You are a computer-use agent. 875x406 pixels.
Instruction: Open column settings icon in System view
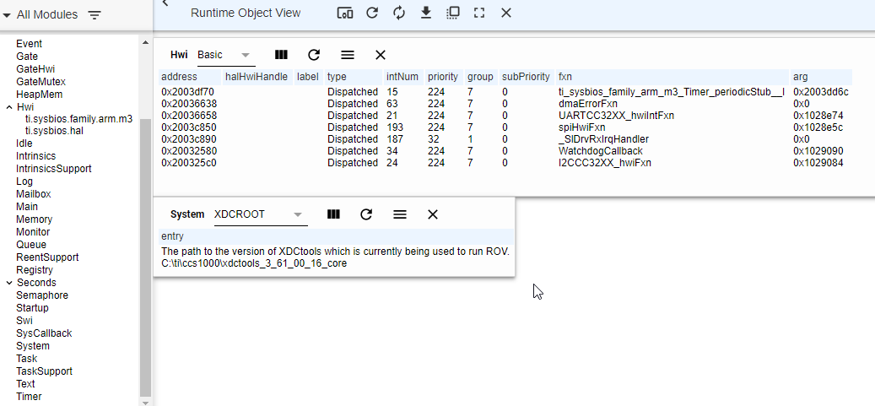[x=333, y=214]
